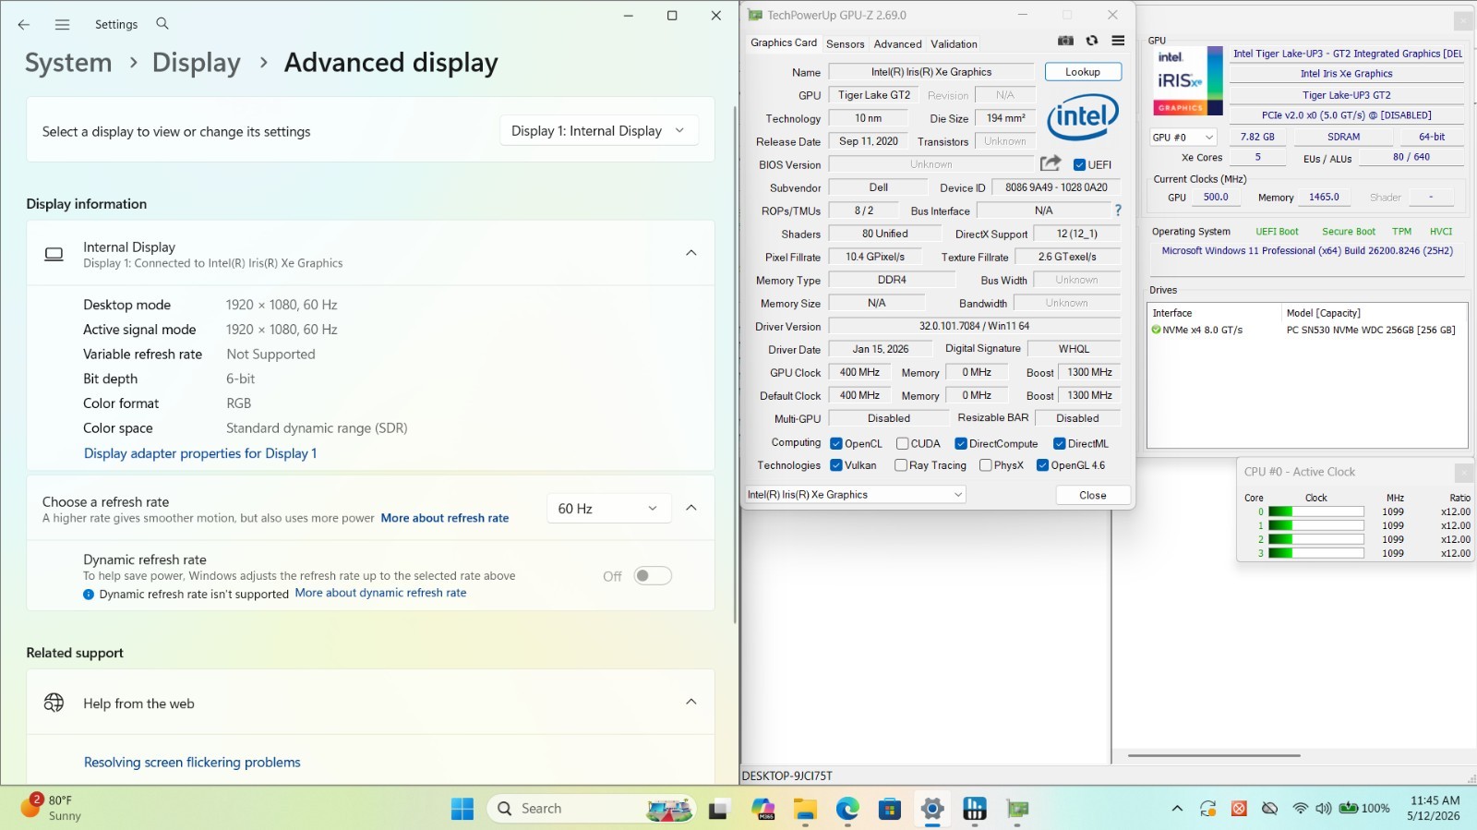
Task: Click the Lookup button in GPU-Z
Action: click(1083, 72)
